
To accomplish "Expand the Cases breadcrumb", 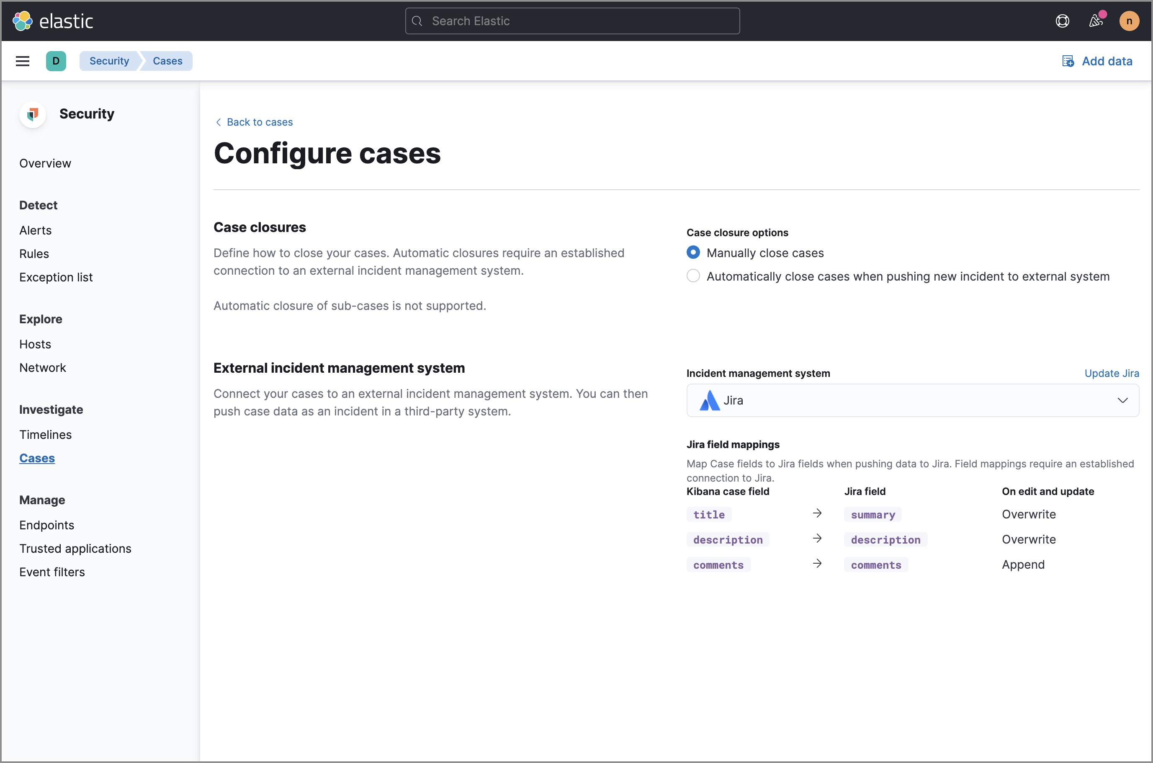I will [167, 61].
